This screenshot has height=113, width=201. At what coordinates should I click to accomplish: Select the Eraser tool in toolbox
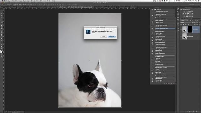click(2, 30)
